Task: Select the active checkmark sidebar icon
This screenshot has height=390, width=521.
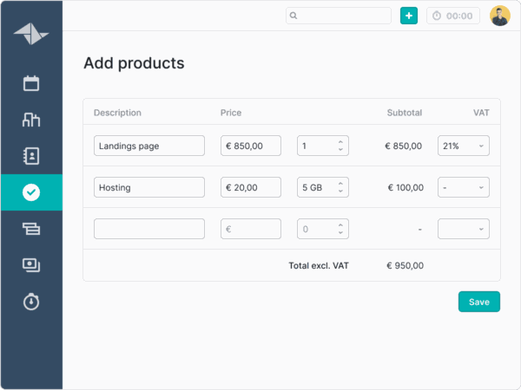Action: (31, 192)
